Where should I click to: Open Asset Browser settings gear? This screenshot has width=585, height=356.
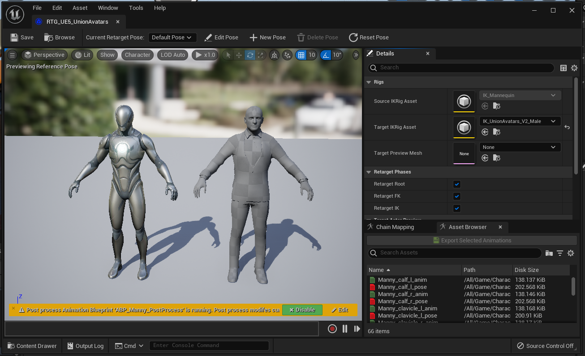[x=571, y=253]
